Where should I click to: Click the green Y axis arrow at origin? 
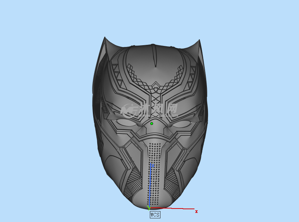tap(149, 208)
